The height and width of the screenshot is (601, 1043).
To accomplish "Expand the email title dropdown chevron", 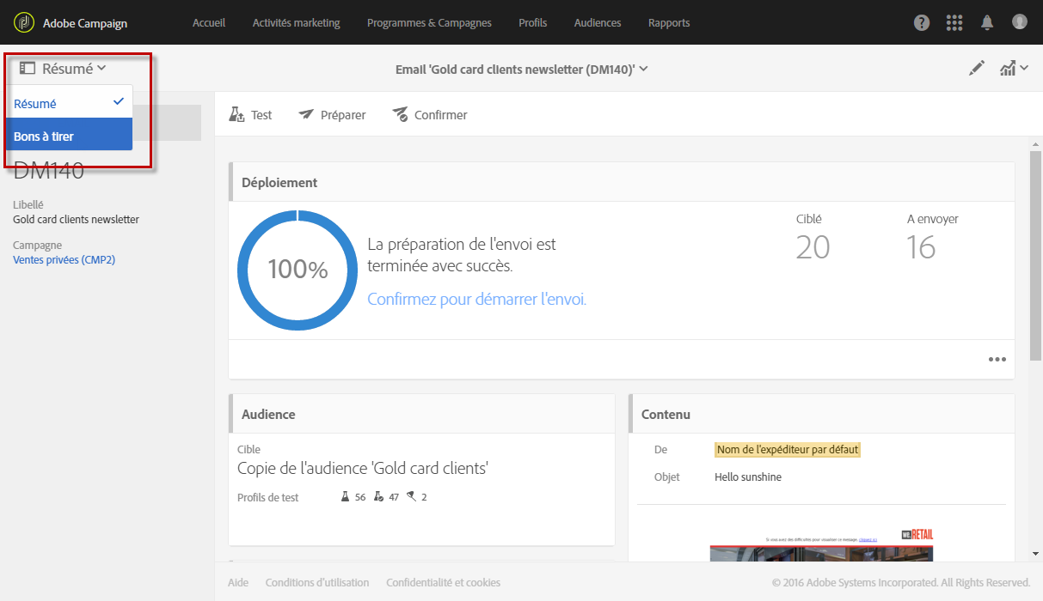I will click(x=644, y=69).
